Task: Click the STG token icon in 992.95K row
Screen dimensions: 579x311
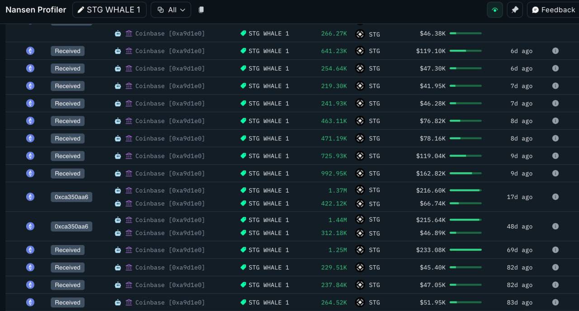Action: click(360, 173)
